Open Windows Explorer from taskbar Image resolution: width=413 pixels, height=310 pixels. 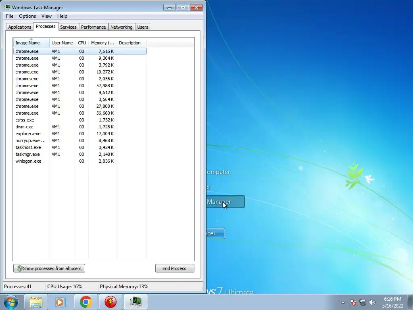[36, 302]
